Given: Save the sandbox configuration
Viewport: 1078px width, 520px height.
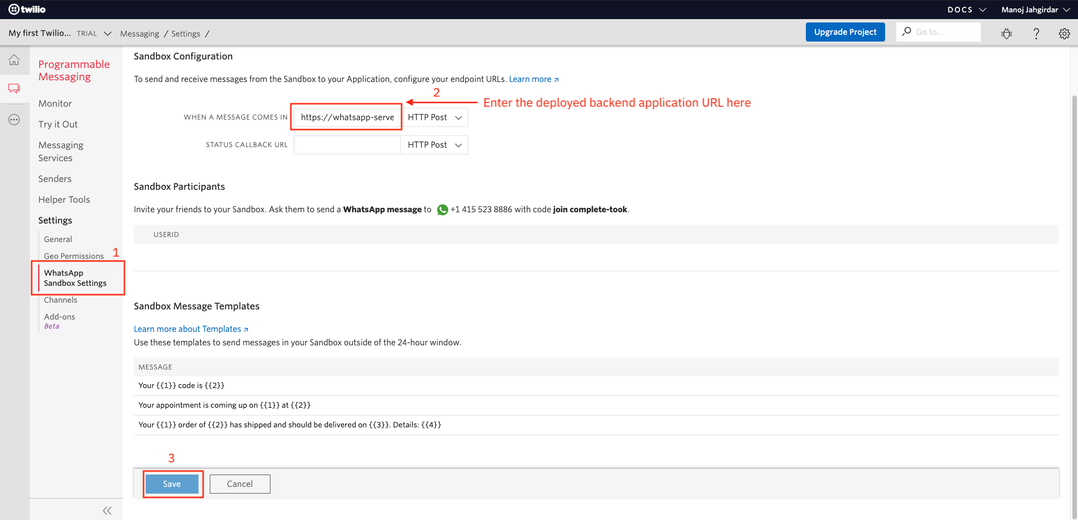Looking at the screenshot, I should [x=172, y=484].
